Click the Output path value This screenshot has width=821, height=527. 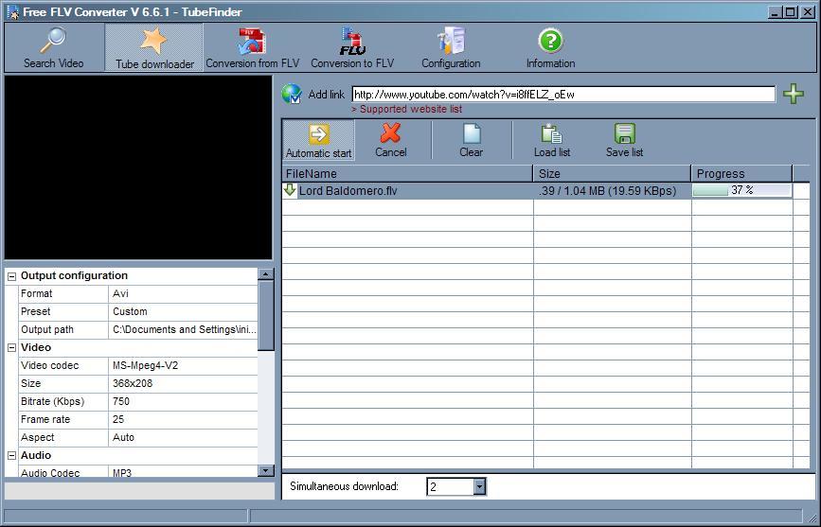pos(183,329)
